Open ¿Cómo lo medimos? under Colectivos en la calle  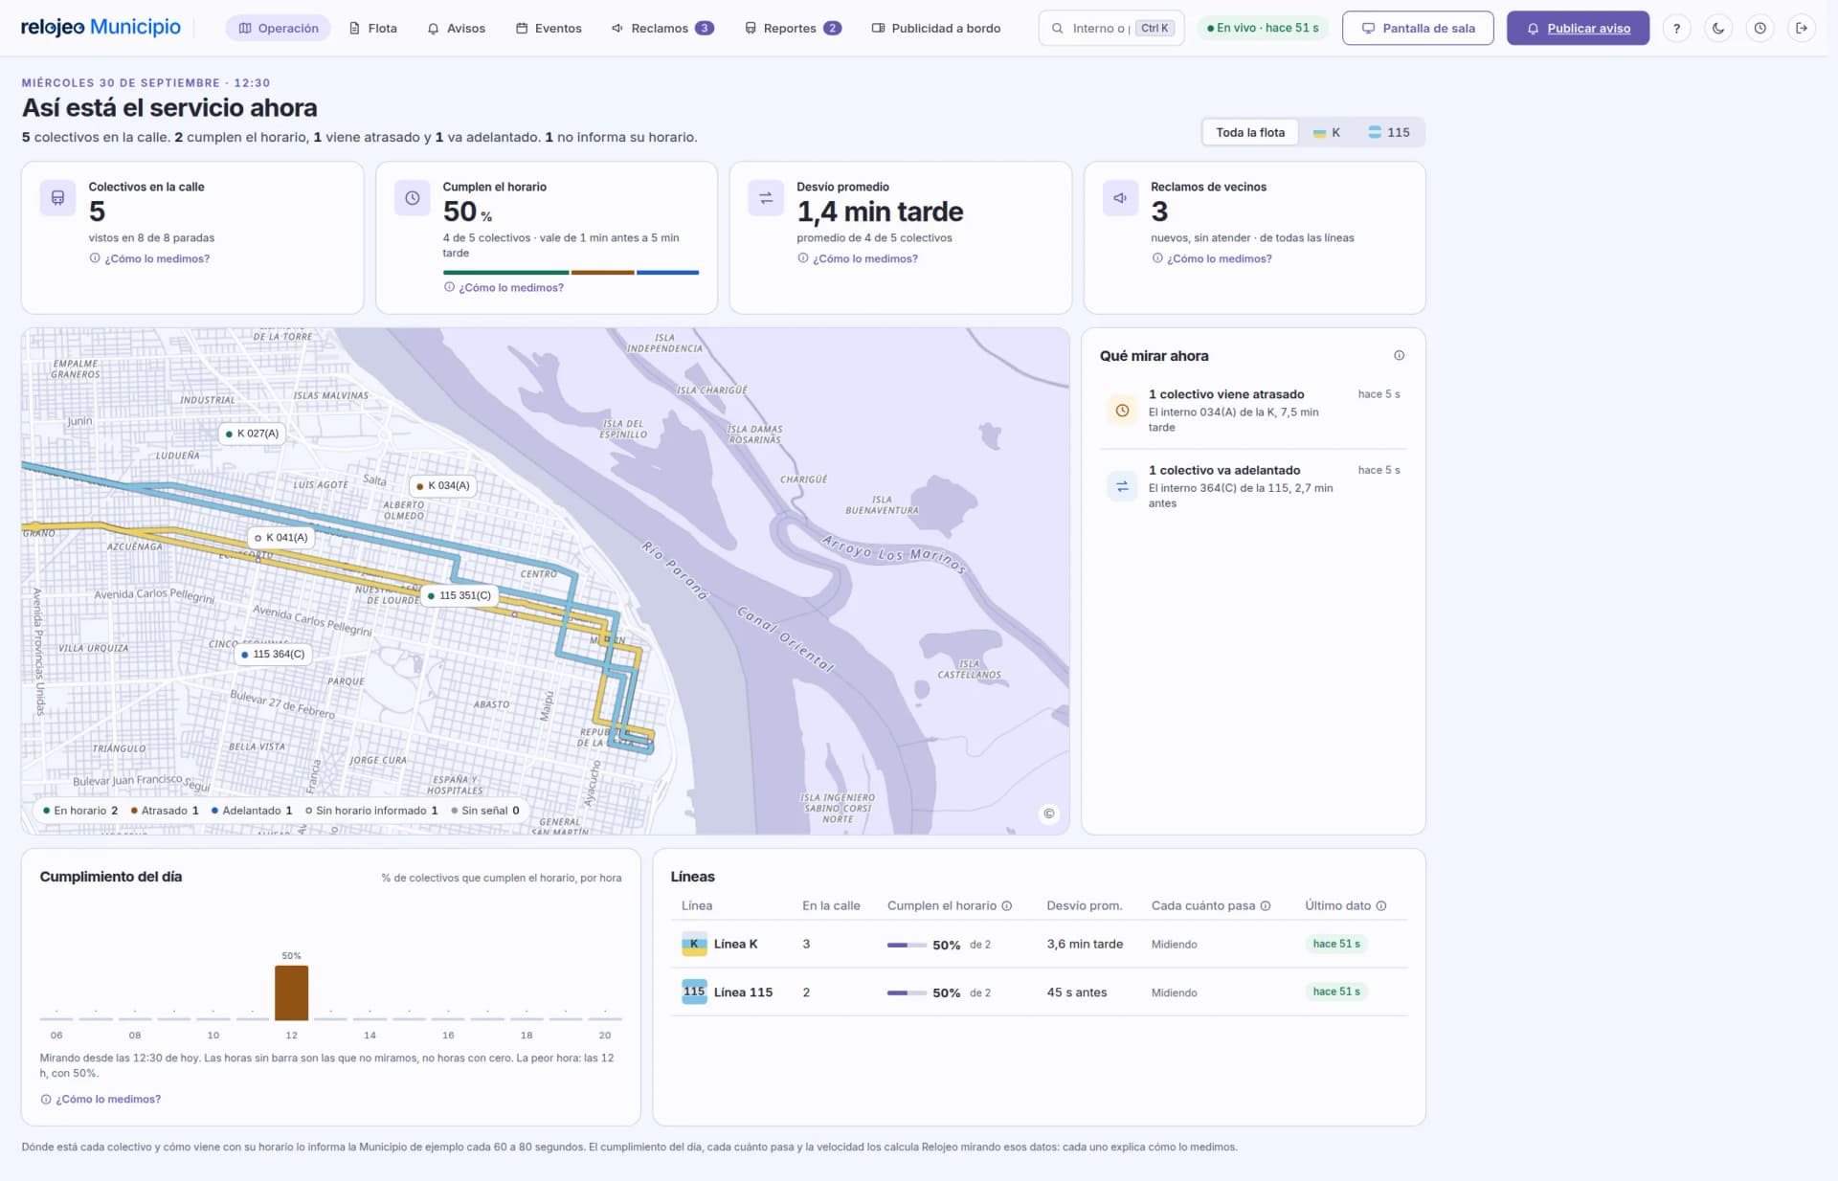click(149, 259)
